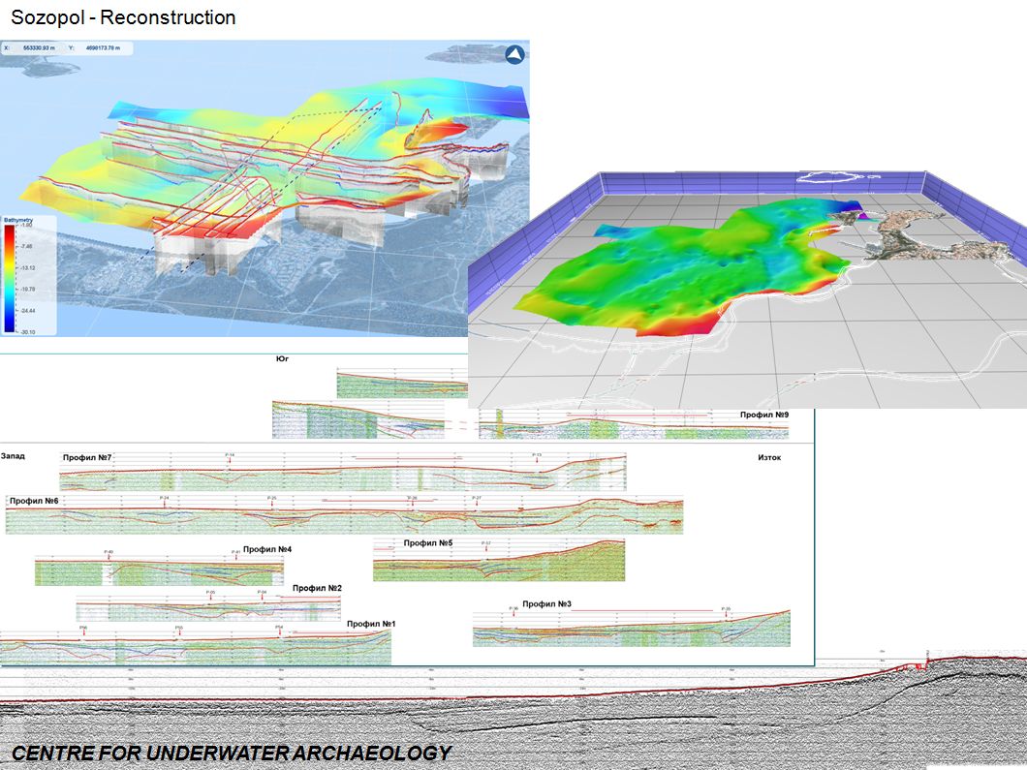Click the 'Юг' direction label

click(x=282, y=358)
